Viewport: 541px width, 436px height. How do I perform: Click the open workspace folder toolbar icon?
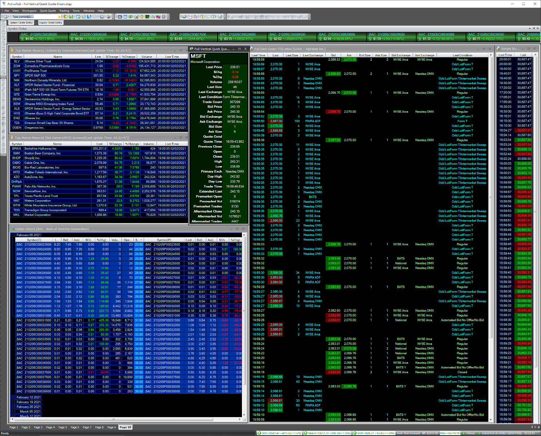pos(65,17)
